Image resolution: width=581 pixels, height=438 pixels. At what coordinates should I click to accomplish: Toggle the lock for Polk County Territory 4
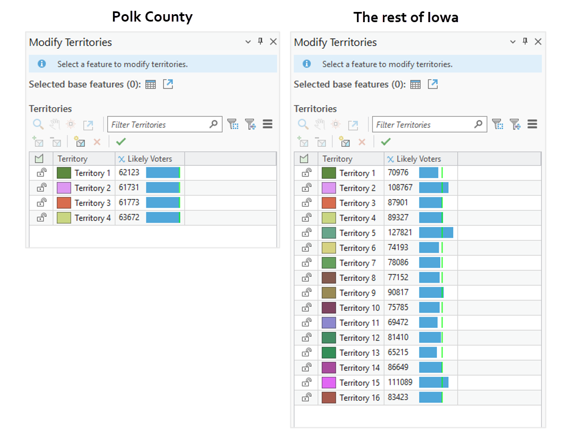coord(41,217)
